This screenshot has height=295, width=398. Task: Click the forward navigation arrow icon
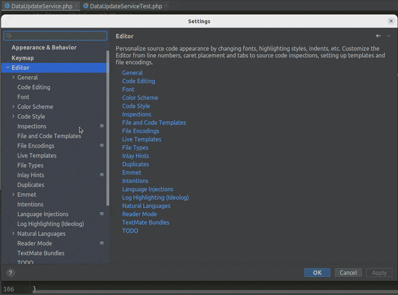pos(388,36)
